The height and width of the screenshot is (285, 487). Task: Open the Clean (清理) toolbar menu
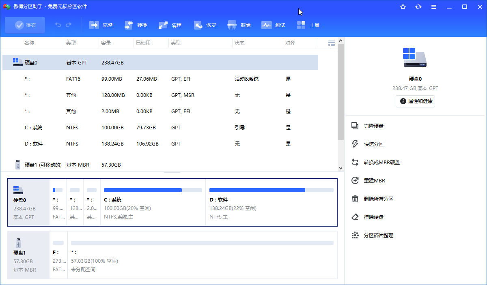(170, 25)
